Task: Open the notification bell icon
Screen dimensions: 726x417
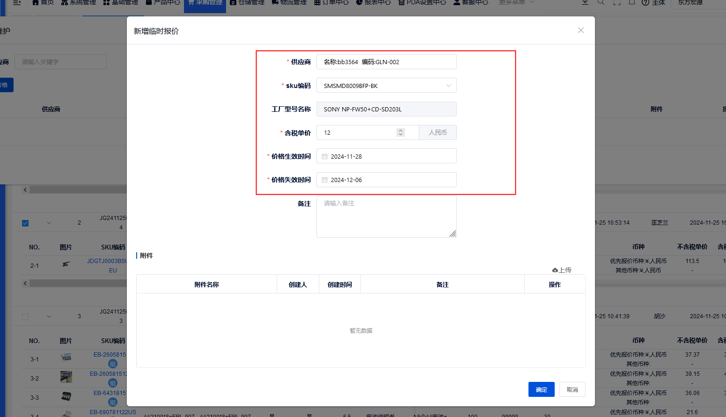Action: [631, 3]
